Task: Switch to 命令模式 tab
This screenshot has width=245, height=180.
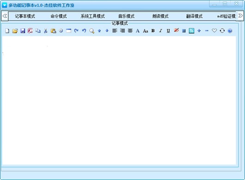Action: [59, 16]
